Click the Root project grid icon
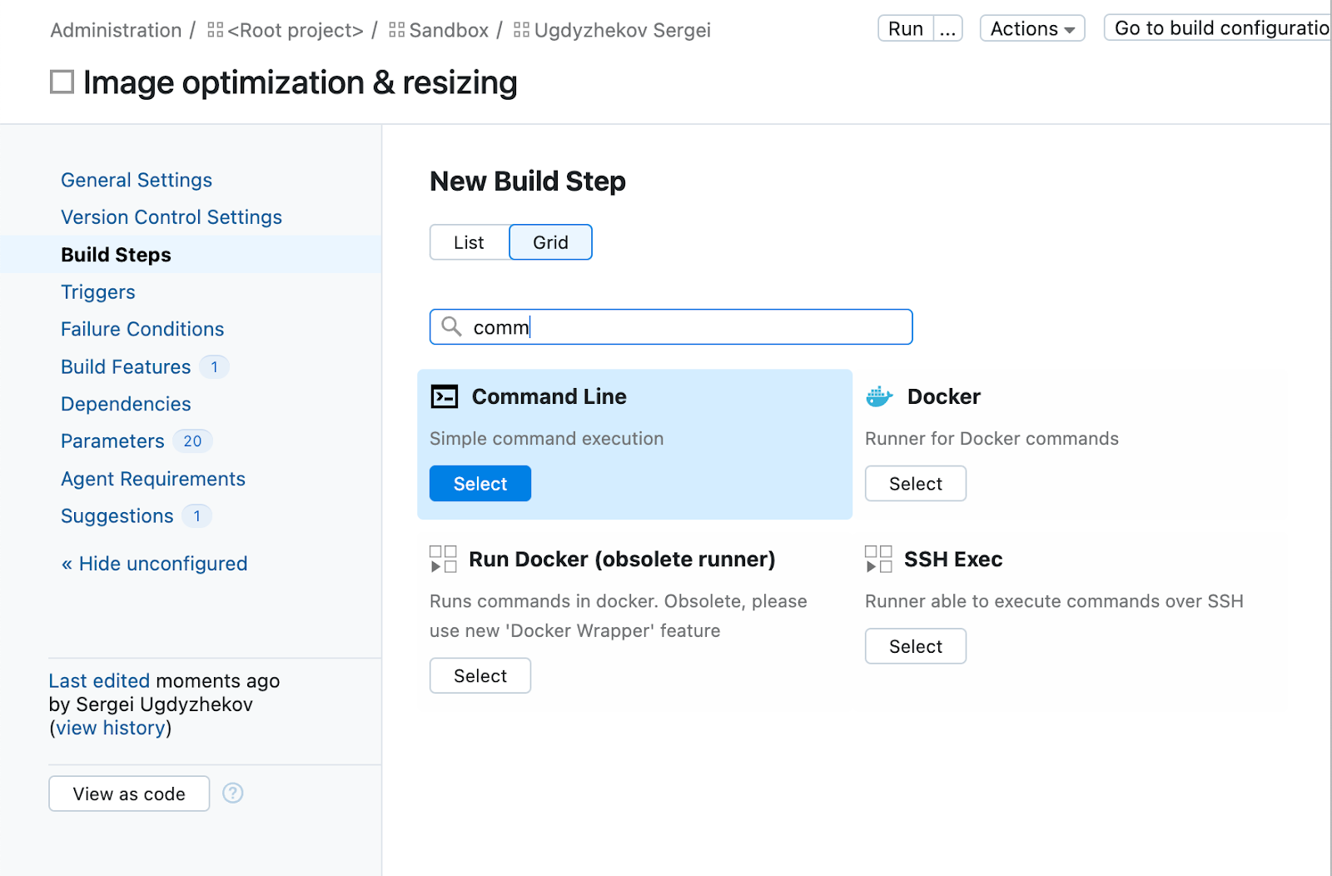This screenshot has height=876, width=1332. (x=216, y=31)
